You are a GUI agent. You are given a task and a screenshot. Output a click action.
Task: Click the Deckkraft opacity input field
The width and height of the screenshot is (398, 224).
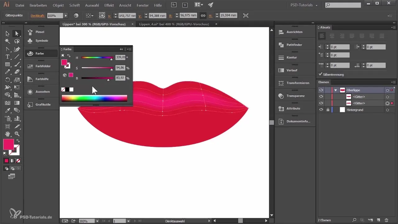tap(55, 15)
